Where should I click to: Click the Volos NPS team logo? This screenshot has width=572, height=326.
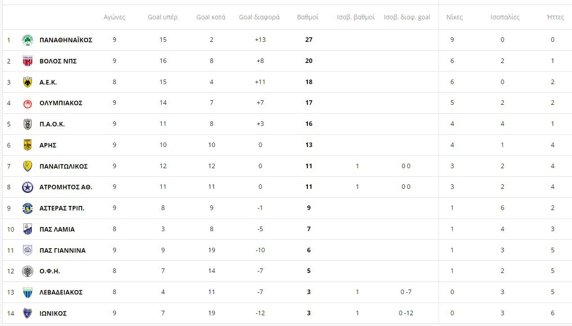pyautogui.click(x=28, y=61)
